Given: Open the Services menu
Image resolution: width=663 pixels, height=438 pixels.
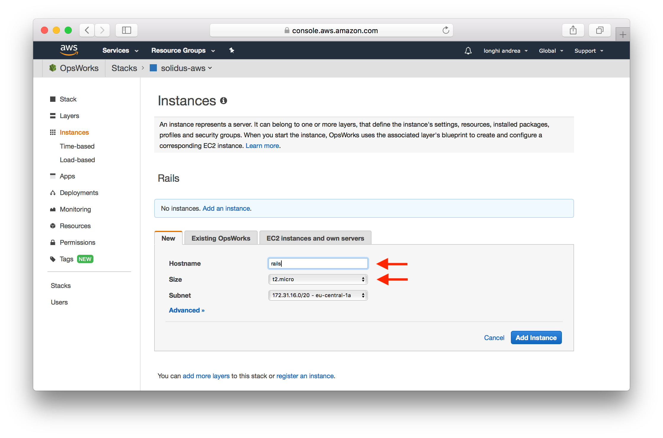Looking at the screenshot, I should [x=120, y=51].
